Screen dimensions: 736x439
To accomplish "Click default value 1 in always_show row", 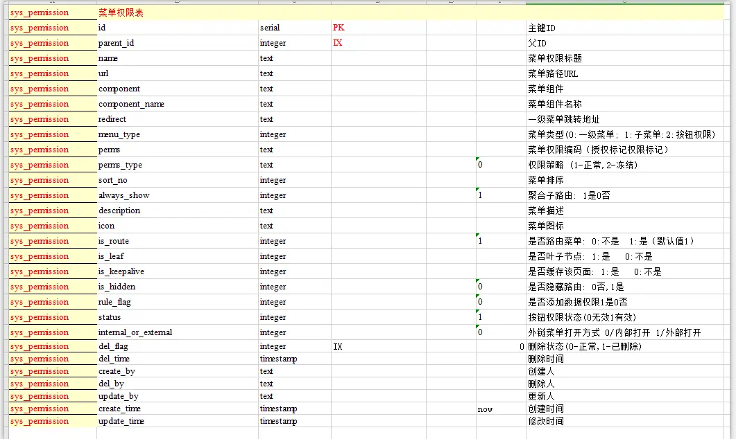I will tap(501, 195).
